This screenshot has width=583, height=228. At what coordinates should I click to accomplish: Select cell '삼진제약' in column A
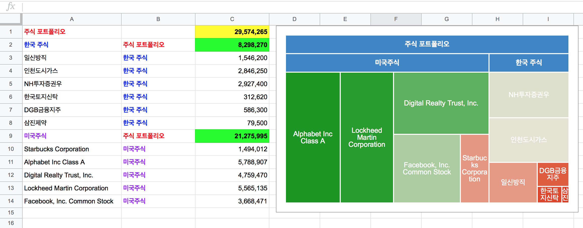72,123
